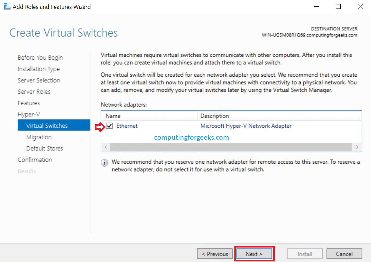Click the Next button

(254, 254)
